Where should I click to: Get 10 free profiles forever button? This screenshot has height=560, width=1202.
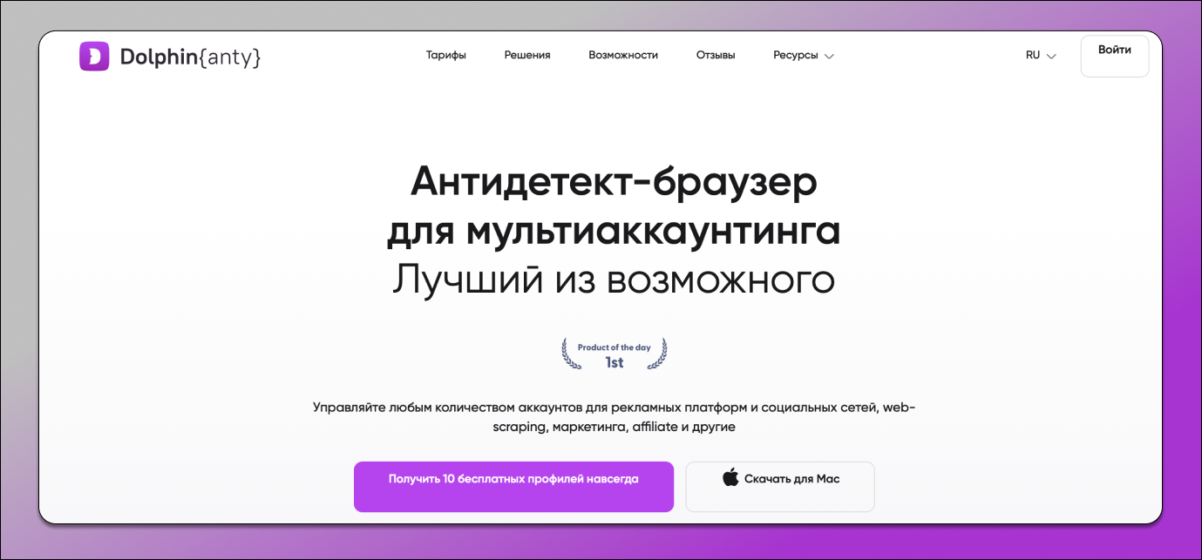tap(513, 486)
